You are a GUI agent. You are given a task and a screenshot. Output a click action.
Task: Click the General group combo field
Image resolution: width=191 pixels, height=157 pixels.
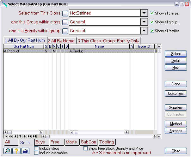(x=105, y=22)
